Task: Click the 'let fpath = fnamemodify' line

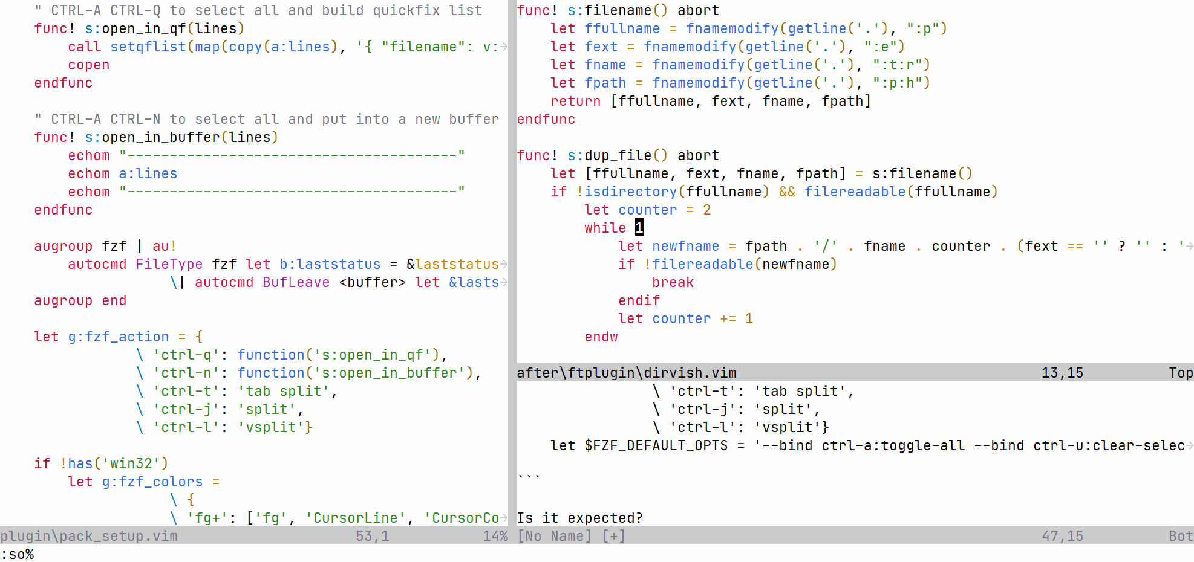Action: (740, 83)
